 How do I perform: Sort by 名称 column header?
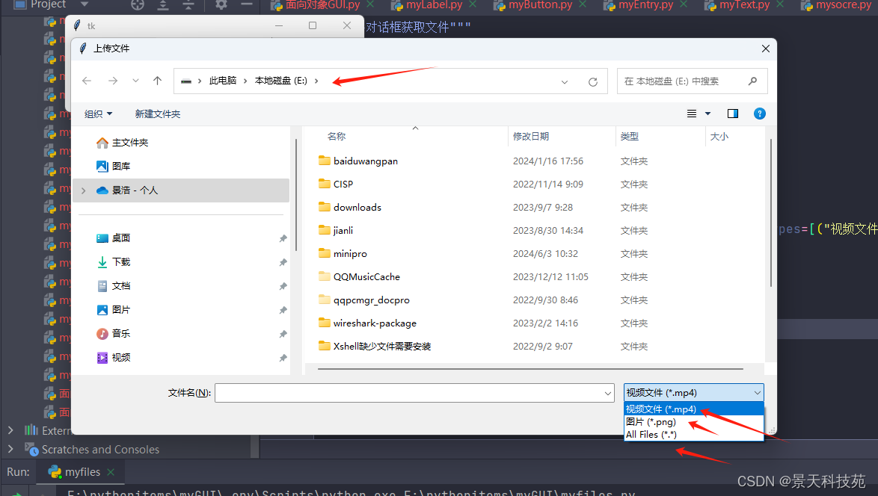[337, 137]
